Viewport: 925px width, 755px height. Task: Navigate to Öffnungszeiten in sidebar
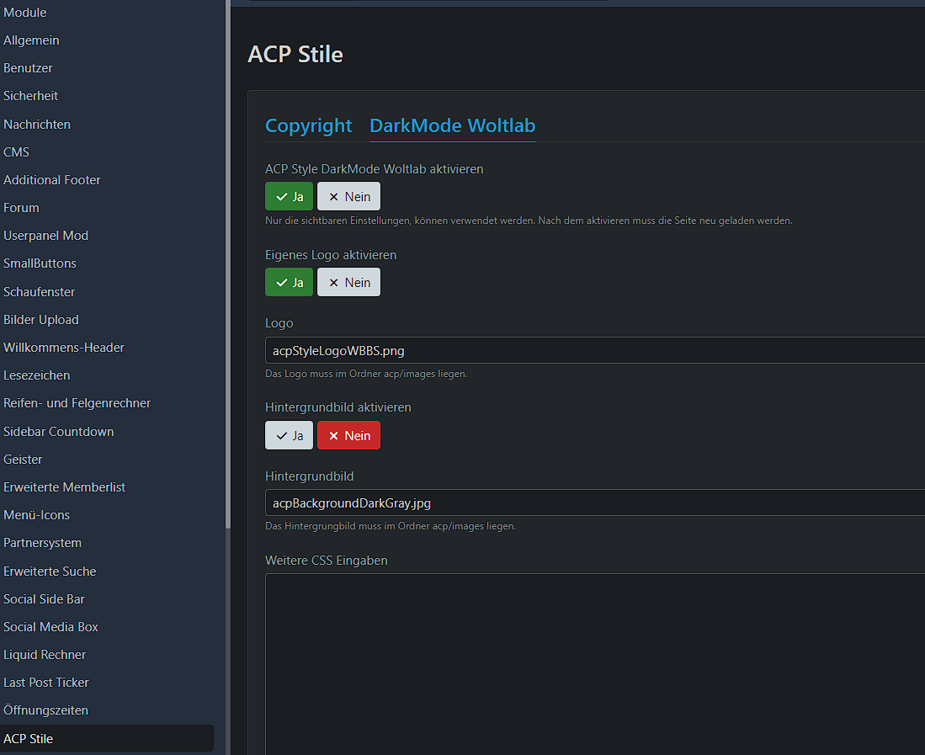[45, 710]
